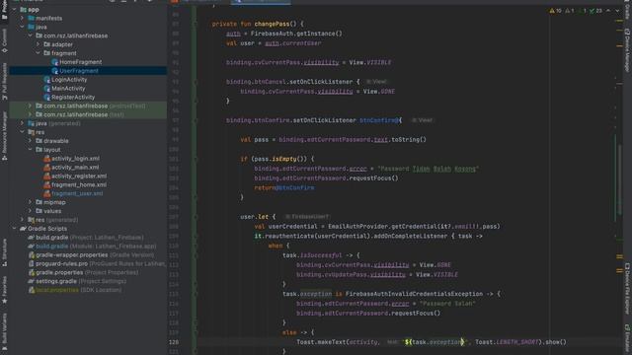Collapse the java source folder
This screenshot has width=632, height=355.
click(22, 27)
